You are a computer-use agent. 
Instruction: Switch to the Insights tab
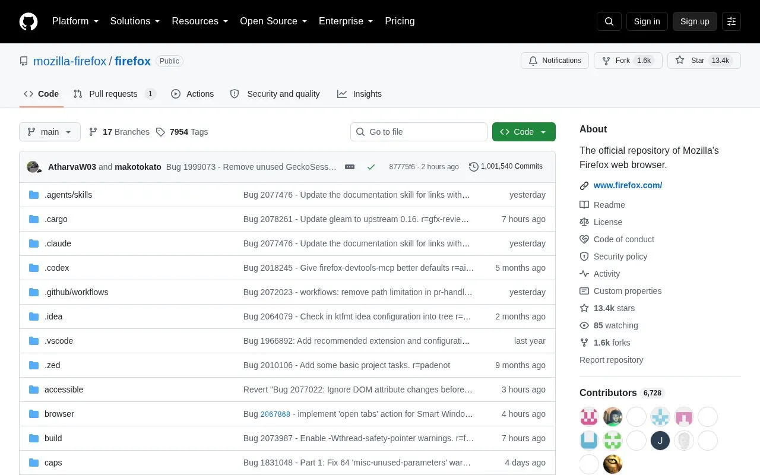360,94
